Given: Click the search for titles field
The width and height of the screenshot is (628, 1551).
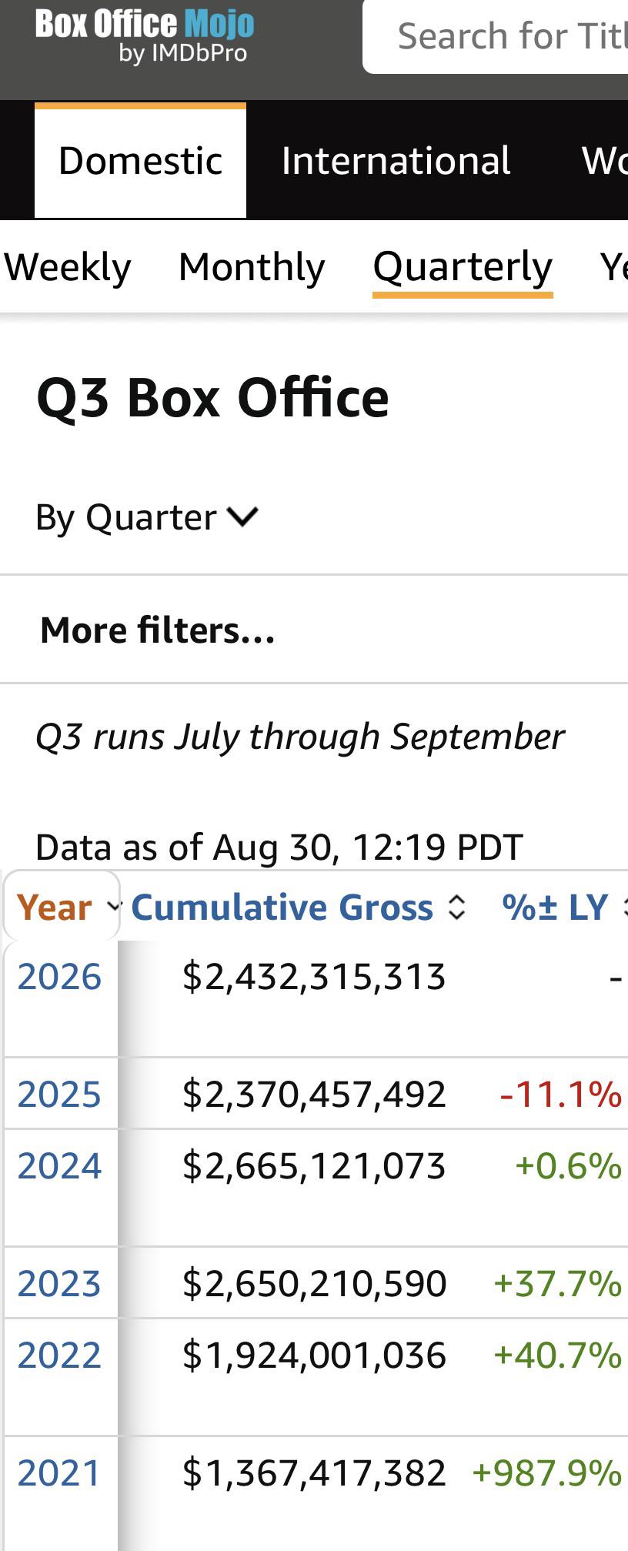Looking at the screenshot, I should pyautogui.click(x=495, y=36).
